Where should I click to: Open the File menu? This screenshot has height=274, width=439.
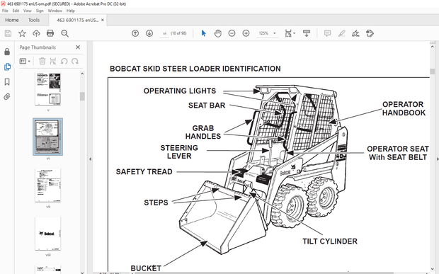pos(5,11)
